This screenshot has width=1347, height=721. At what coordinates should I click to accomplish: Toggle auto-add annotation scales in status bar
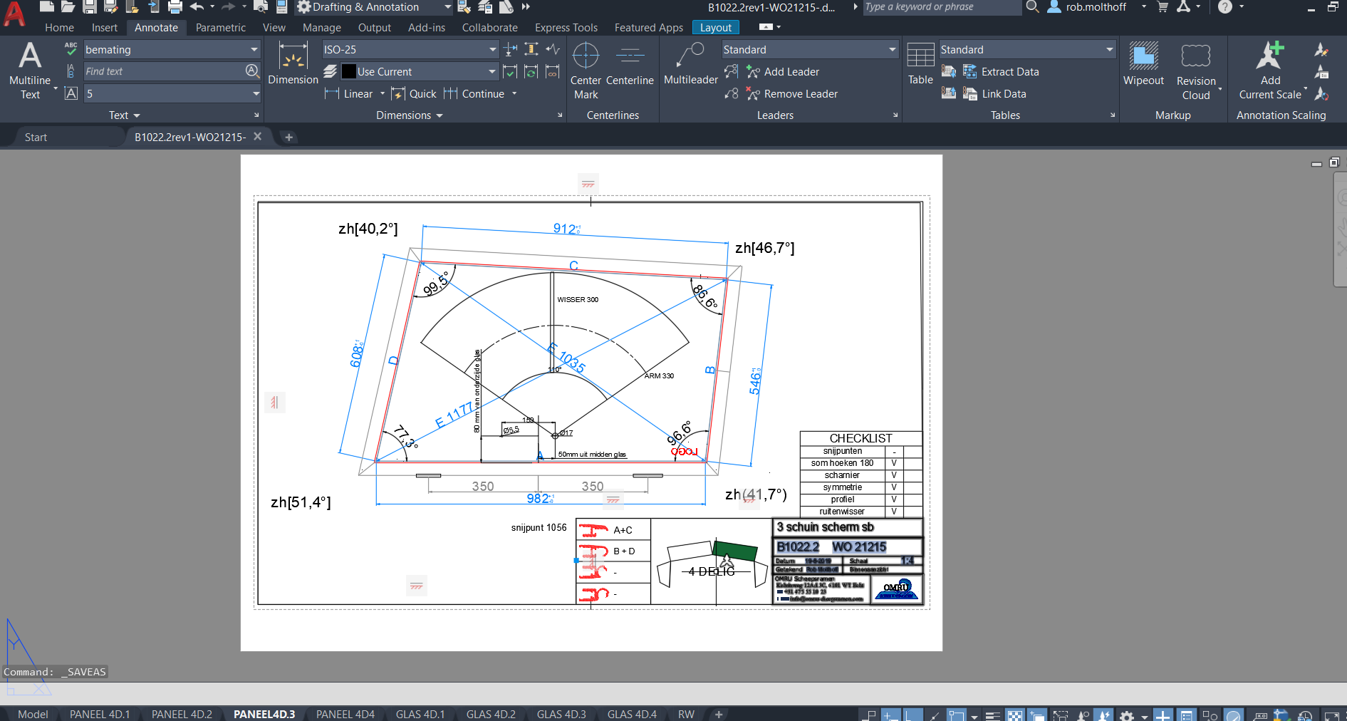point(1103,715)
